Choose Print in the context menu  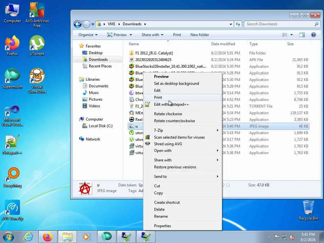[183, 97]
